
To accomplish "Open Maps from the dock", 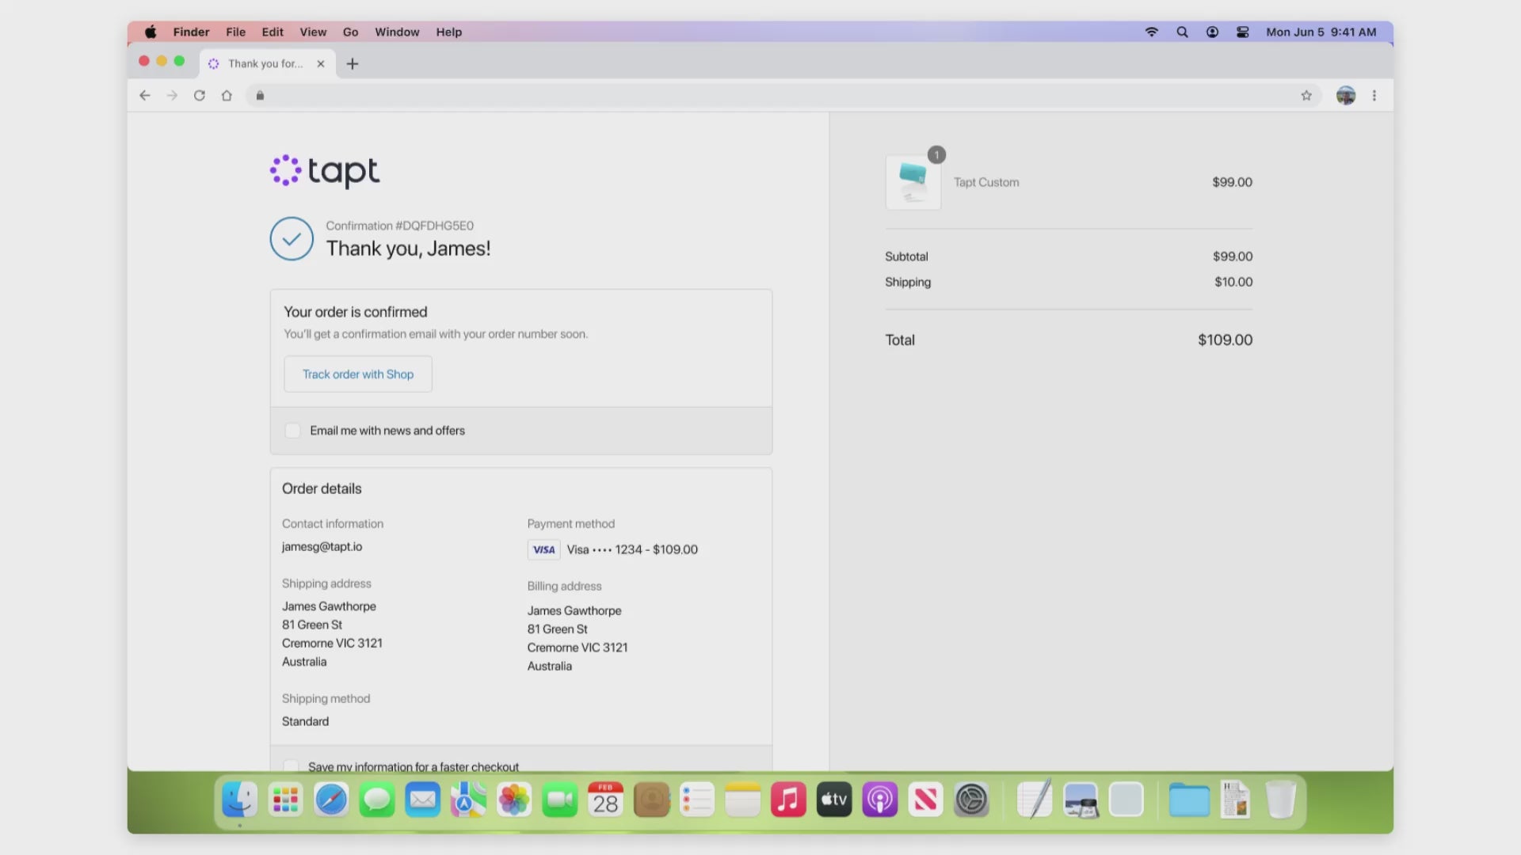I will (468, 800).
